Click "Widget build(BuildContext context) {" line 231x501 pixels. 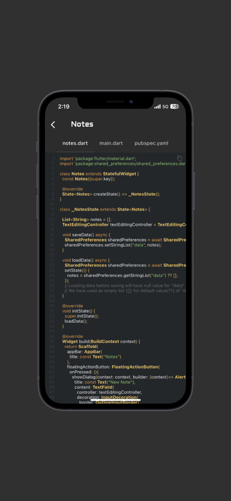click(x=101, y=342)
